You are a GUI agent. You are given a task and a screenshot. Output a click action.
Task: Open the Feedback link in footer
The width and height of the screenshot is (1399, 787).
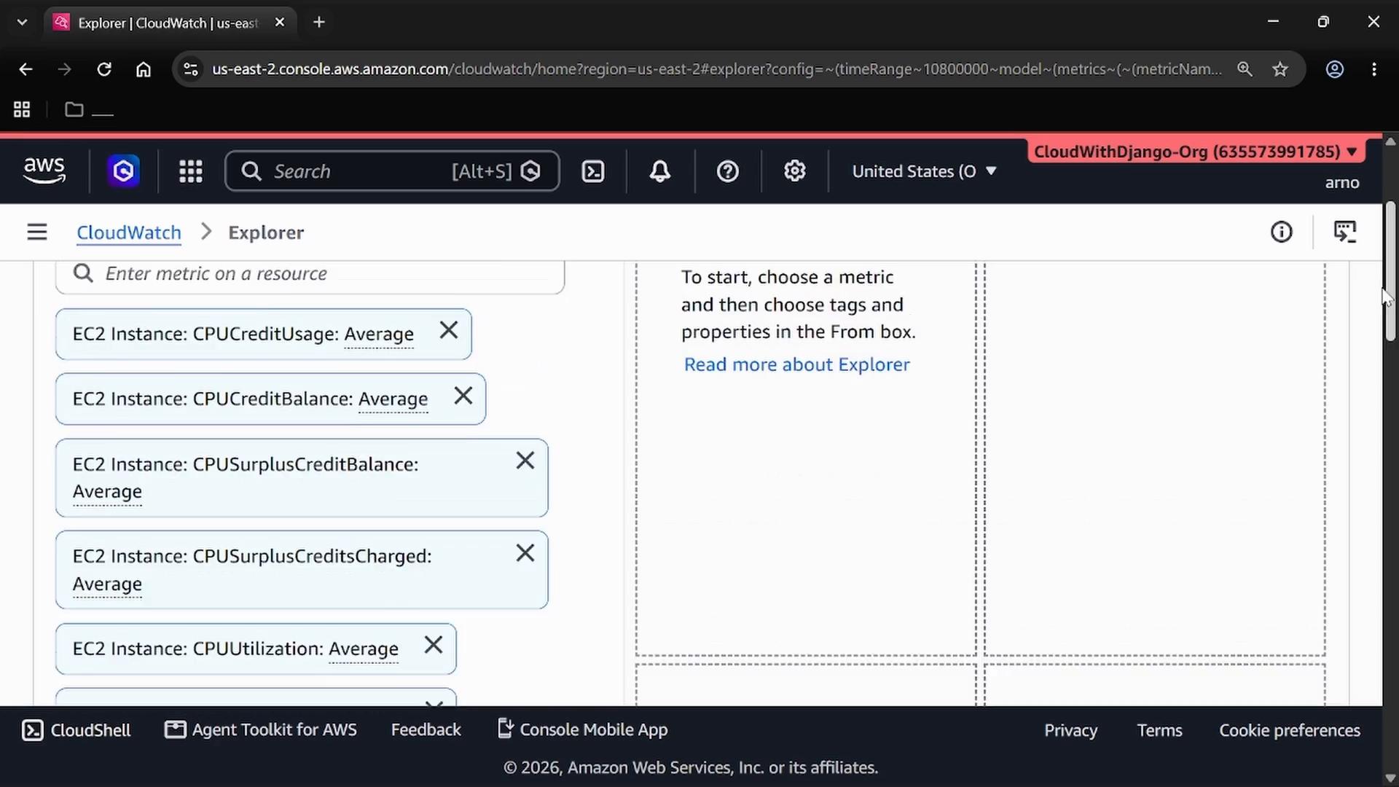426,730
